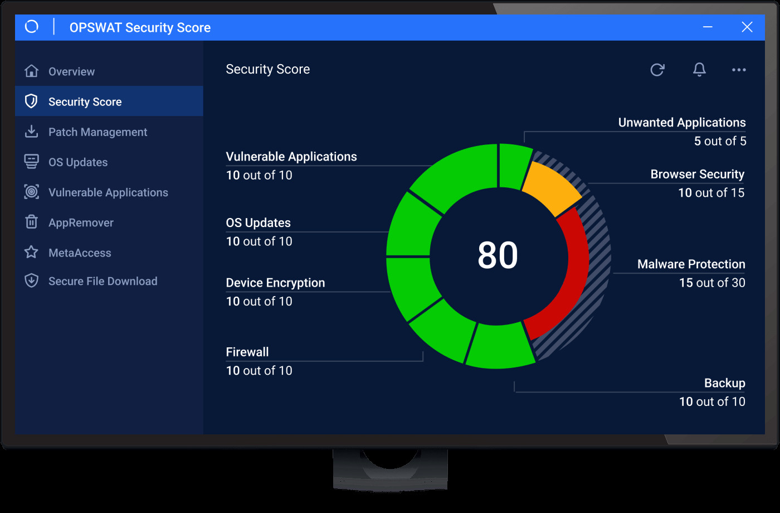The height and width of the screenshot is (513, 780).
Task: Click the Unwanted Applications score label
Action: point(682,123)
